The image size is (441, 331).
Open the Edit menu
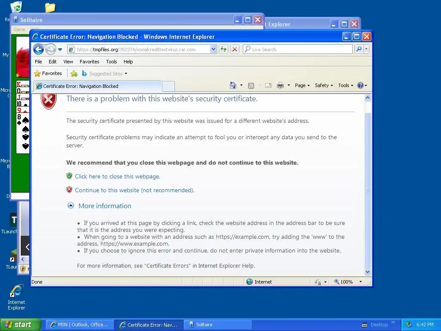[x=53, y=62]
